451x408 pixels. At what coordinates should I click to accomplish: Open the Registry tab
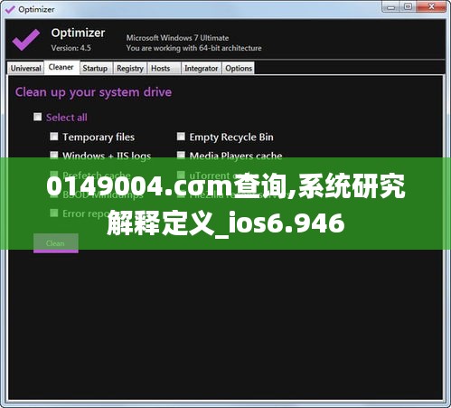point(130,68)
